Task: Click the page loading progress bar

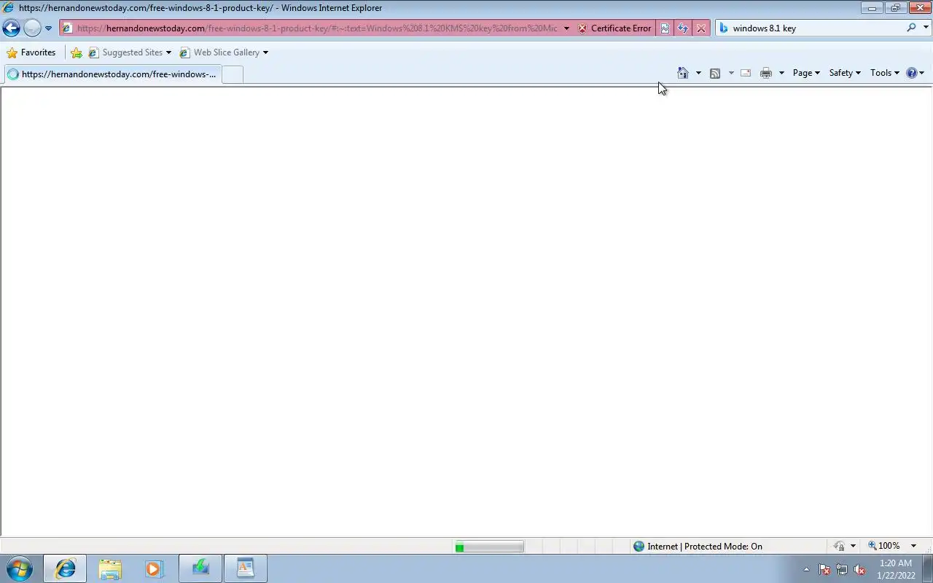Action: tap(489, 547)
